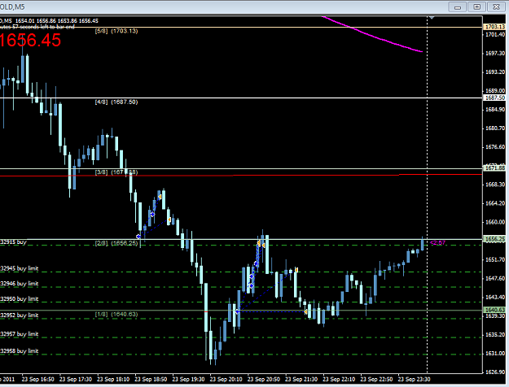The width and height of the screenshot is (509, 387).
Task: Click 1680.70 on the price scale
Action: point(495,128)
